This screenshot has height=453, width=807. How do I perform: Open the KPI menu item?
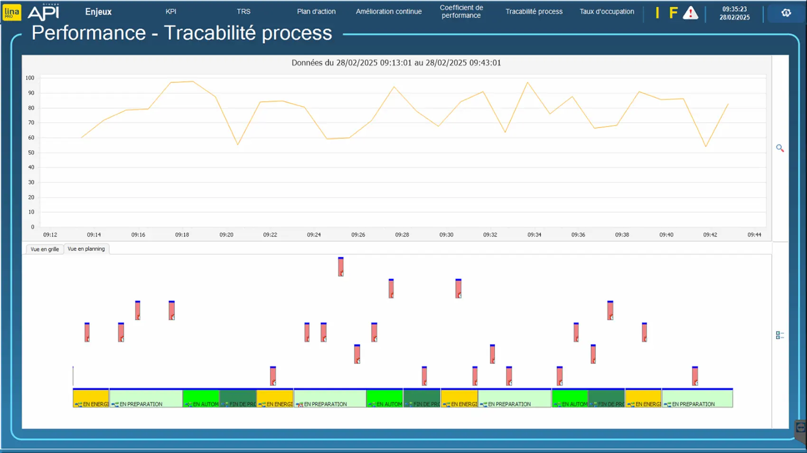(171, 12)
